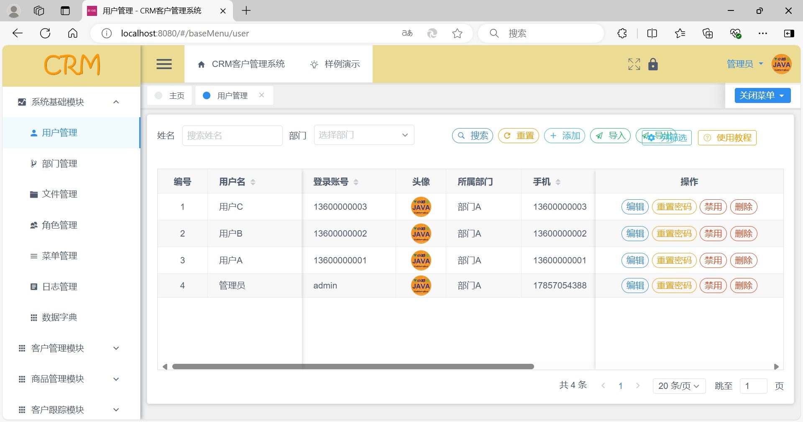Expand the 客户管理模块 sidebar group

(x=69, y=348)
